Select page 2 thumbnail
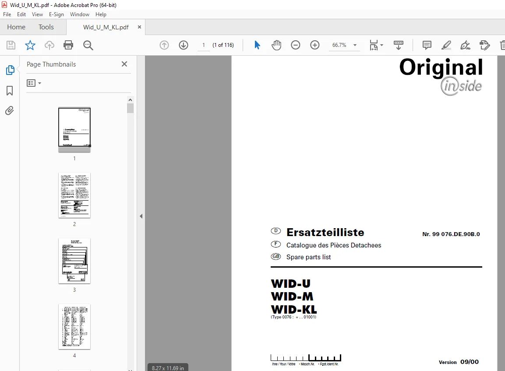The height and width of the screenshot is (371, 505). click(74, 195)
